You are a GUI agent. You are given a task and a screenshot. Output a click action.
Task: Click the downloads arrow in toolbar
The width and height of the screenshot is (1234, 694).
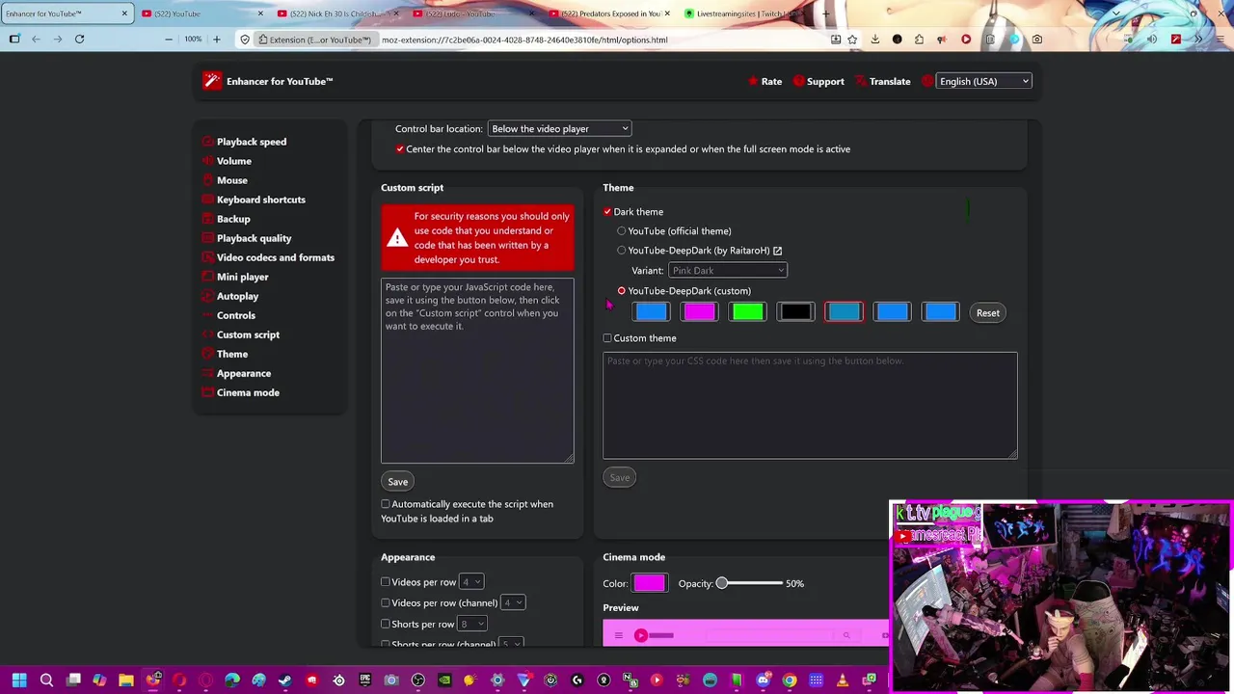point(875,40)
